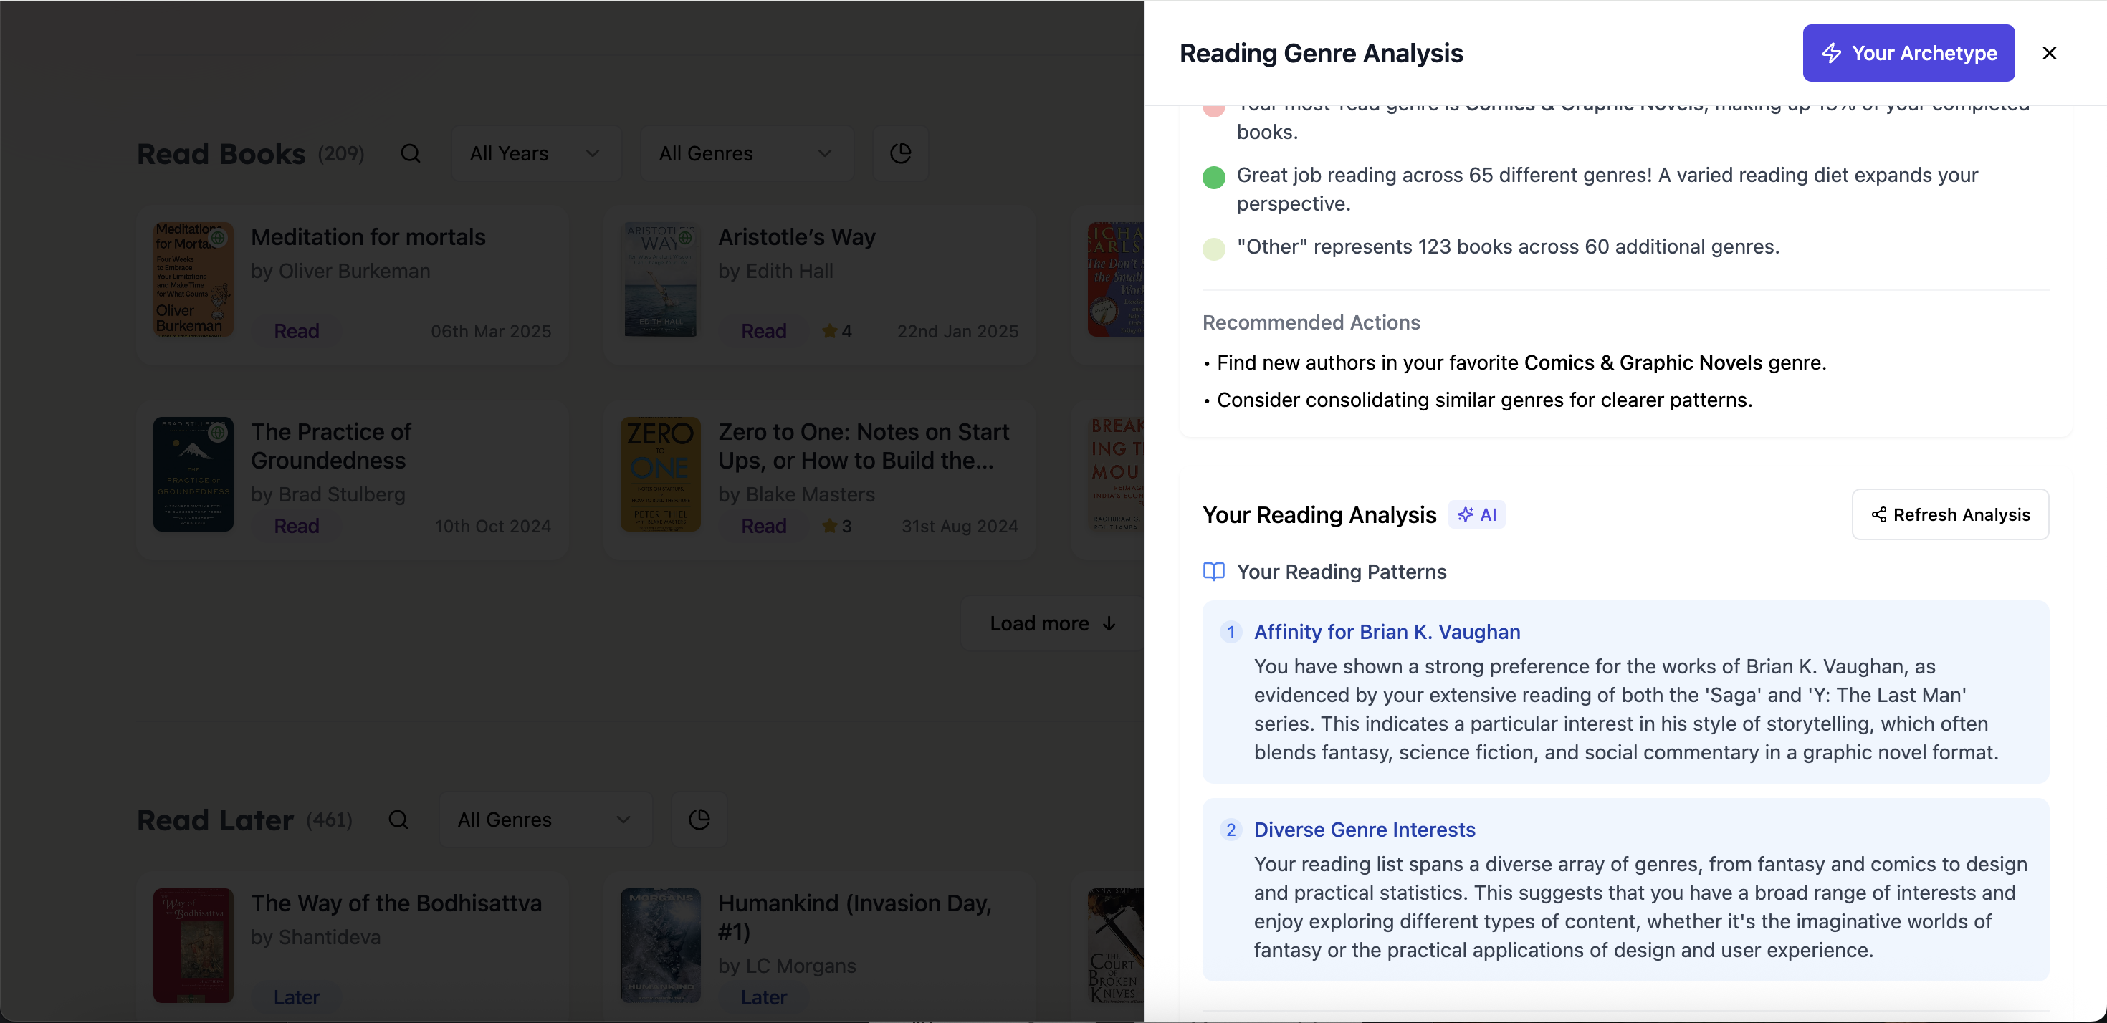Click the author name LC Morgans
2107x1023 pixels.
tap(801, 966)
